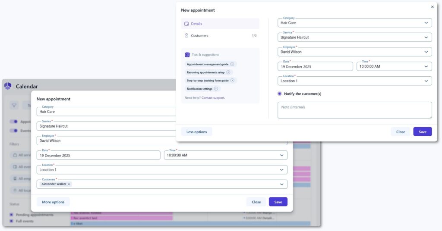Click arrow icon beside Recurring appointments setup
Viewport: 442px width, 231px height.
tap(228, 72)
